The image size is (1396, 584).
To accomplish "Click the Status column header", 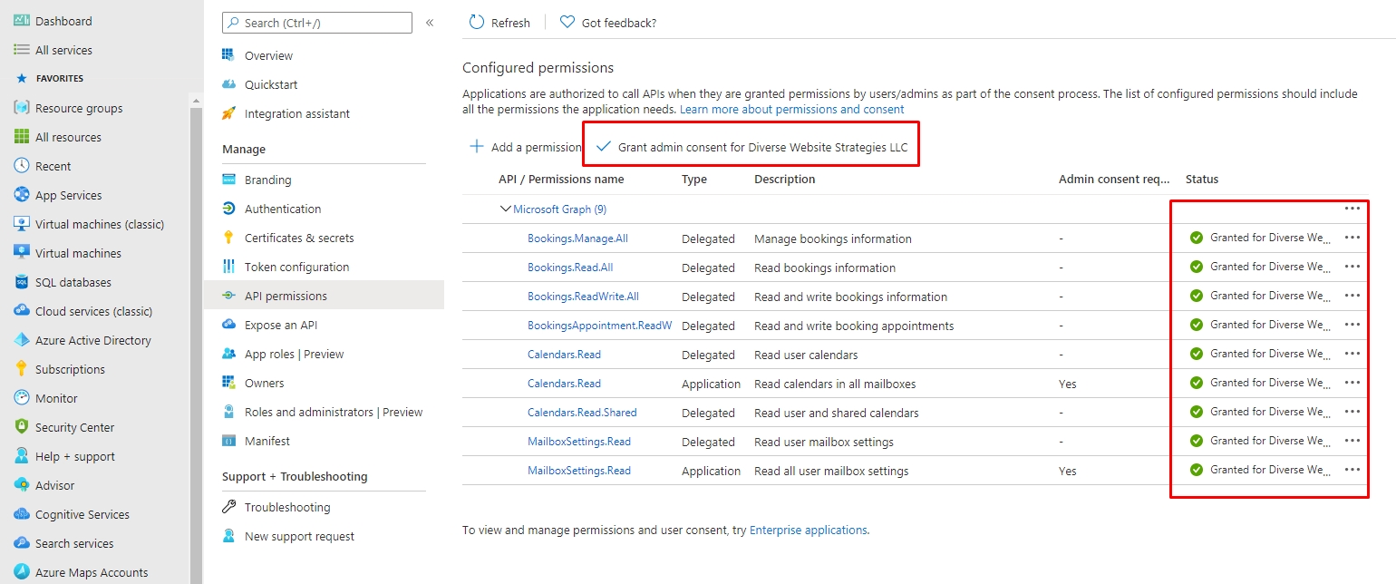I will coord(1202,180).
